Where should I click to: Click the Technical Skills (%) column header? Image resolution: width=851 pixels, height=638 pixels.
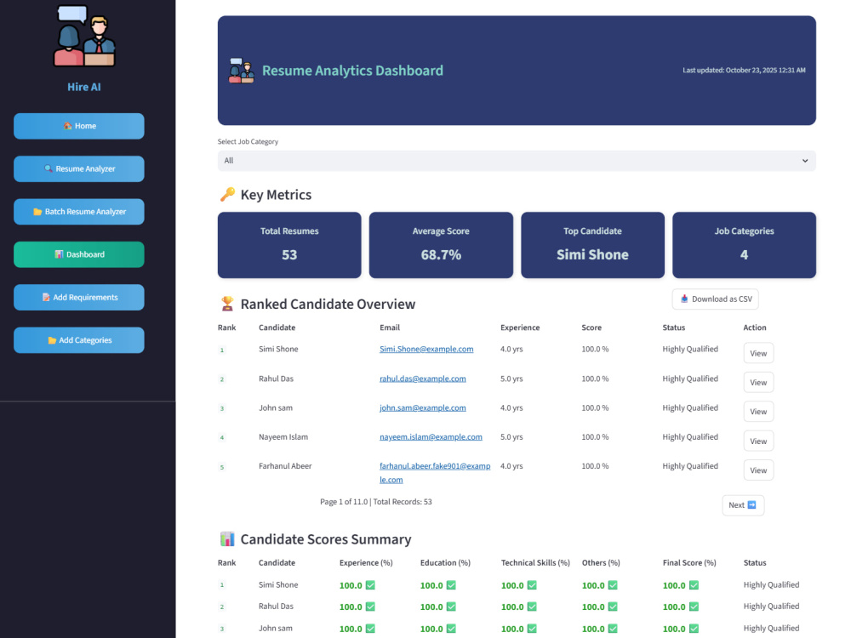(535, 562)
